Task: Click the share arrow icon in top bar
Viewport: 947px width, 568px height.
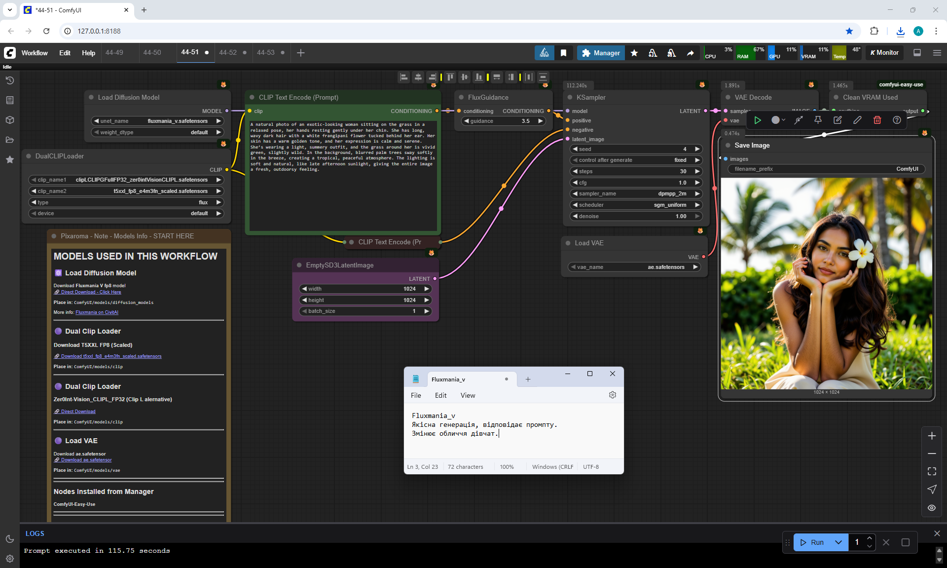Action: [691, 53]
